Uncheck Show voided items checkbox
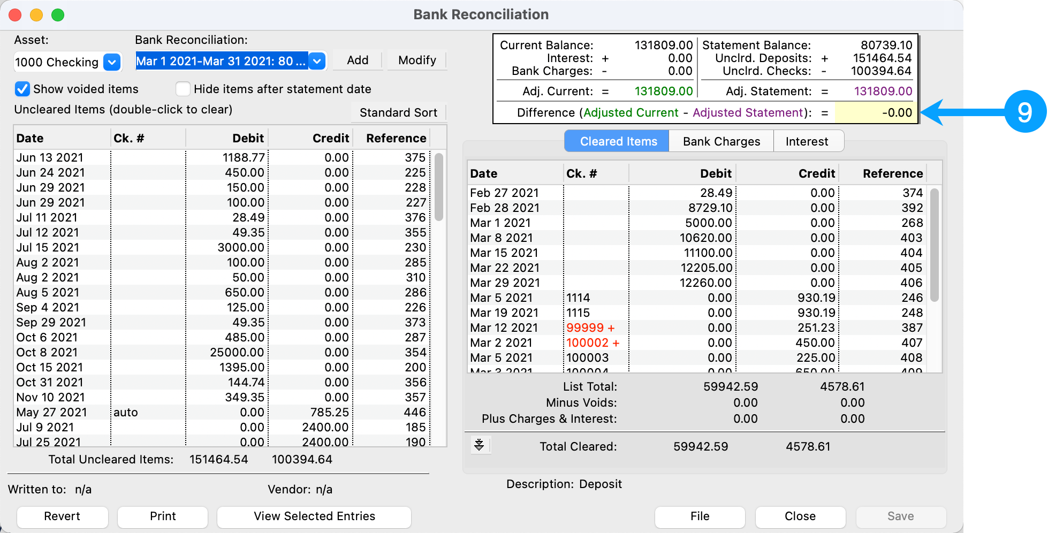 pos(22,89)
